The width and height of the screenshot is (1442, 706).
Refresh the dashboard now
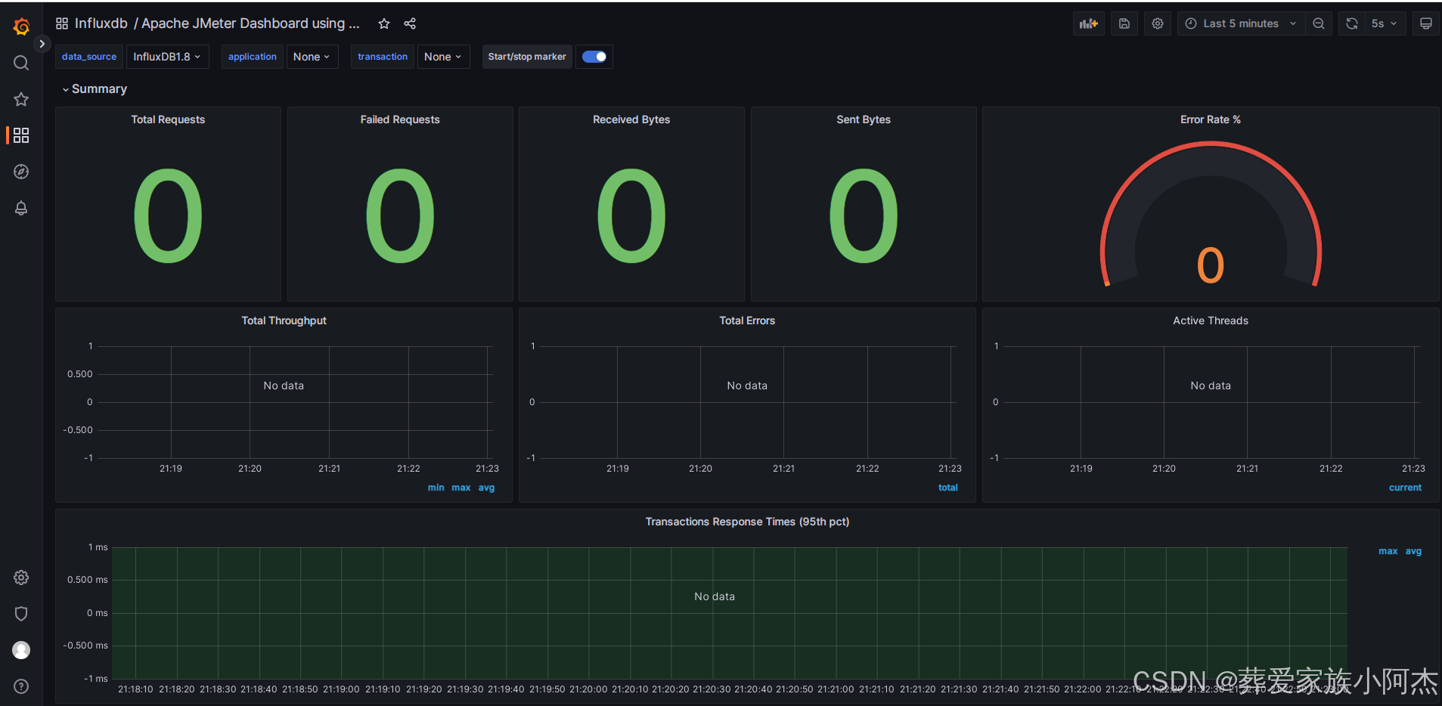click(x=1352, y=23)
